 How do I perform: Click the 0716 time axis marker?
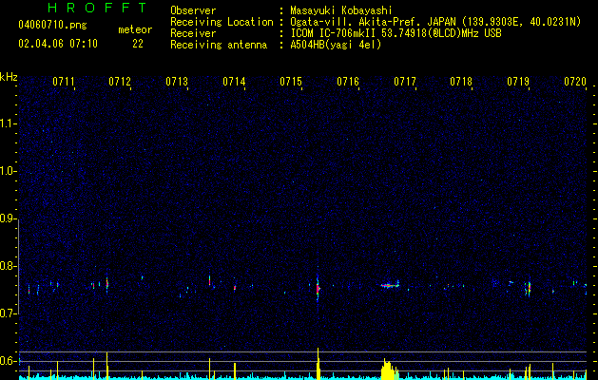pos(348,82)
